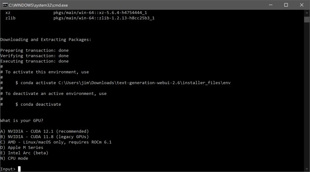Click the conda deactivate command line
The height and width of the screenshot is (172, 310).
tap(38, 105)
